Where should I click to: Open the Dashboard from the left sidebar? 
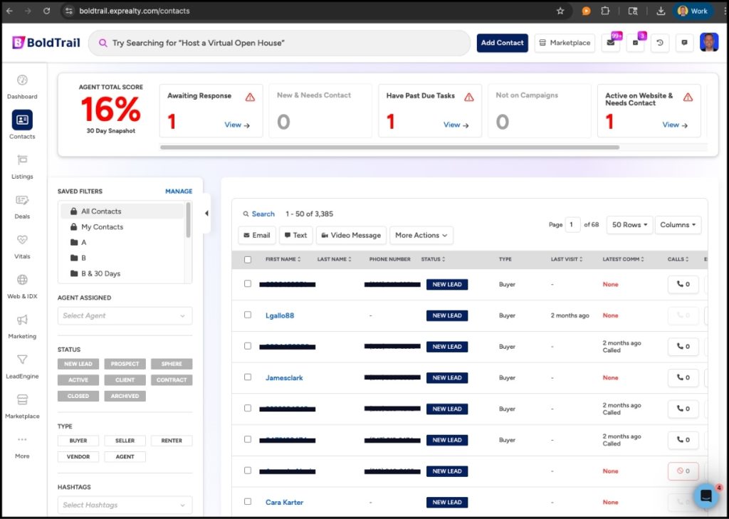point(22,85)
